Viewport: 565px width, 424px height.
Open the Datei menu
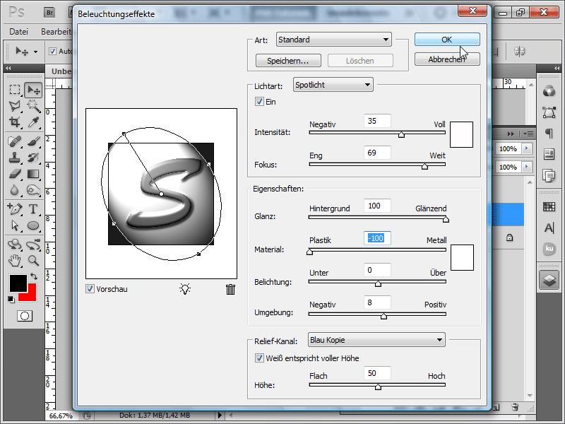point(19,32)
